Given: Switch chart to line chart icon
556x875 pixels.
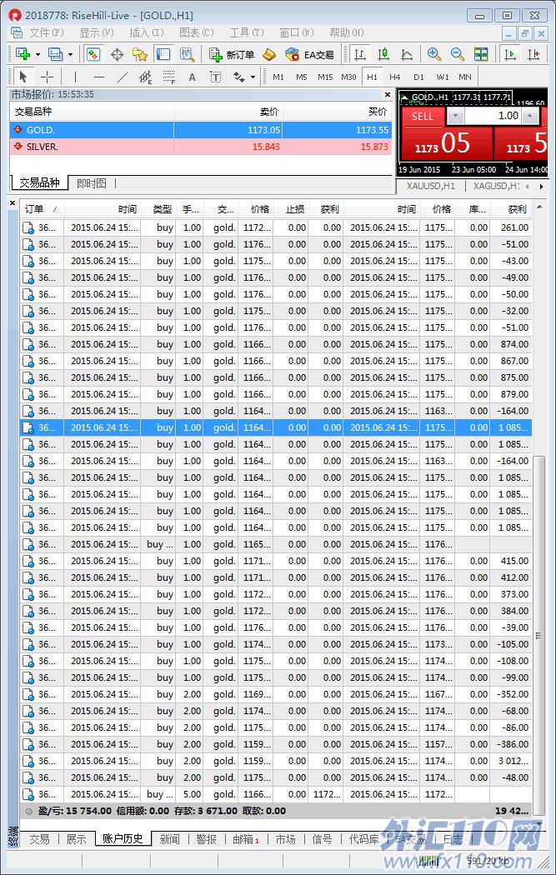Looking at the screenshot, I should pos(407,54).
